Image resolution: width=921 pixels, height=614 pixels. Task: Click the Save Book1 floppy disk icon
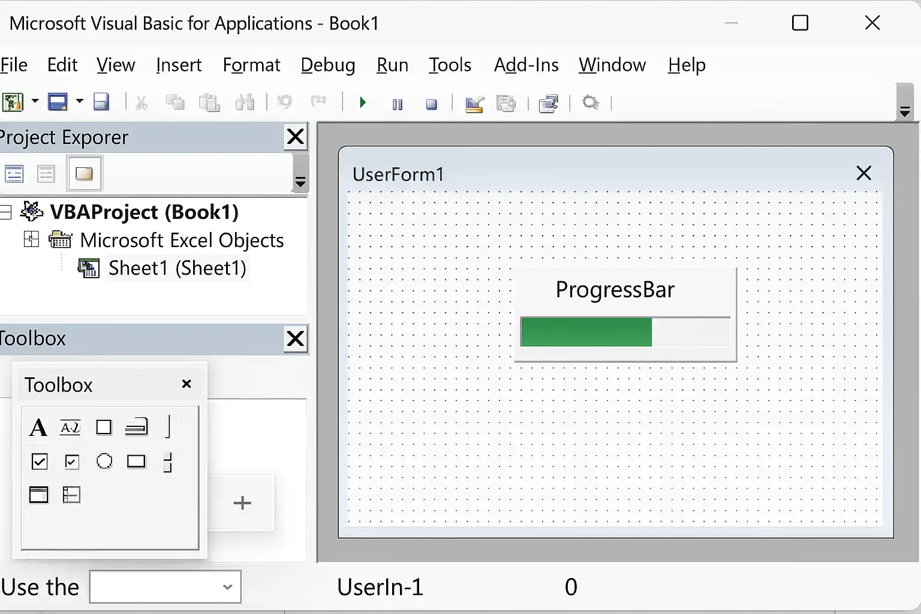pos(101,103)
